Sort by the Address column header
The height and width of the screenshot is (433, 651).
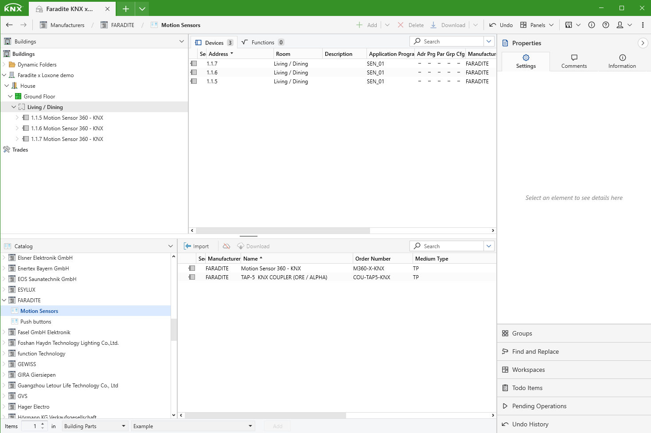240,54
